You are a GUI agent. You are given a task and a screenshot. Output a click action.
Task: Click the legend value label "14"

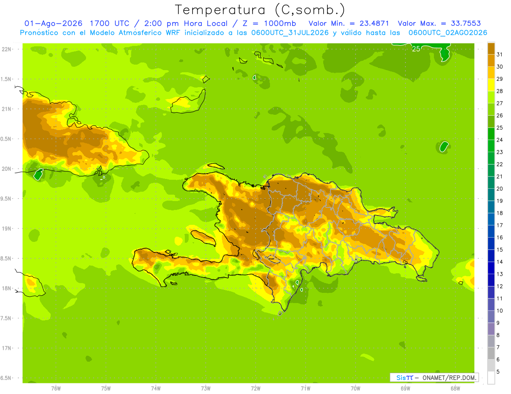500,262
